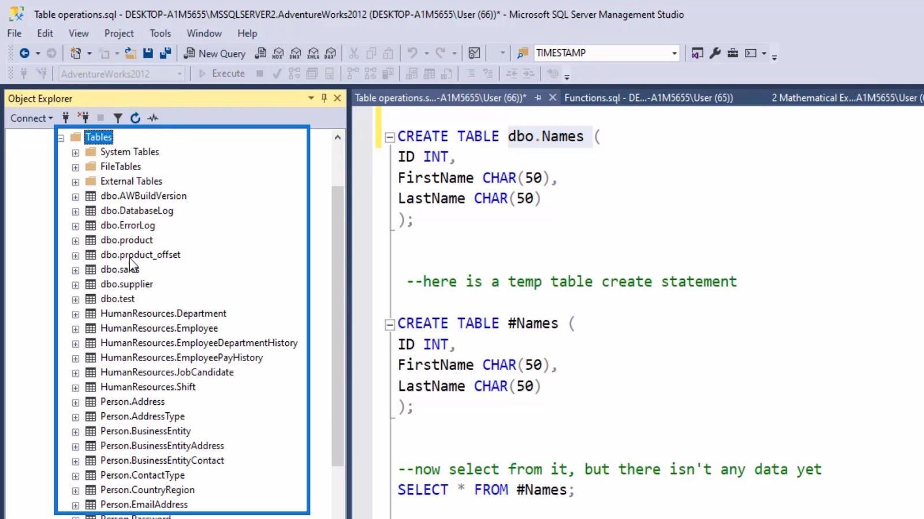924x519 pixels.
Task: Open the Window menu
Action: (x=204, y=33)
